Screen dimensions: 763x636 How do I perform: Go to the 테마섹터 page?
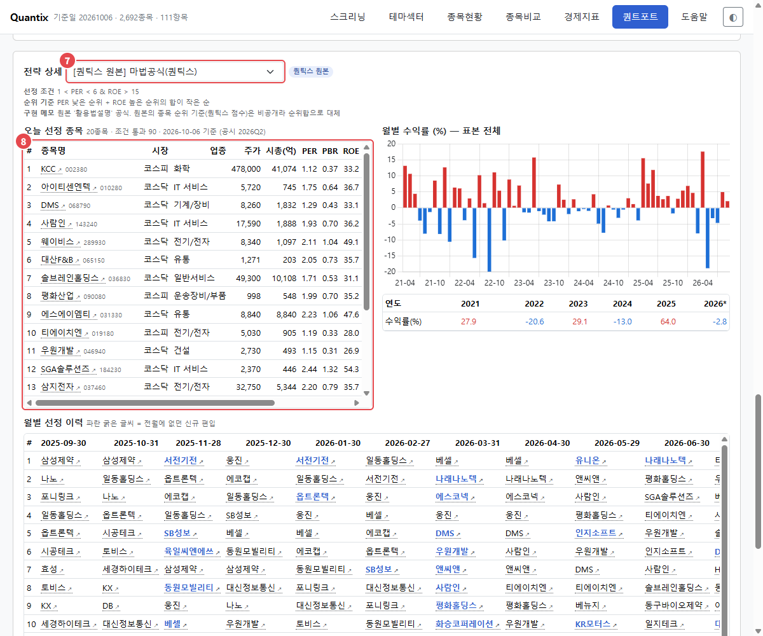406,17
